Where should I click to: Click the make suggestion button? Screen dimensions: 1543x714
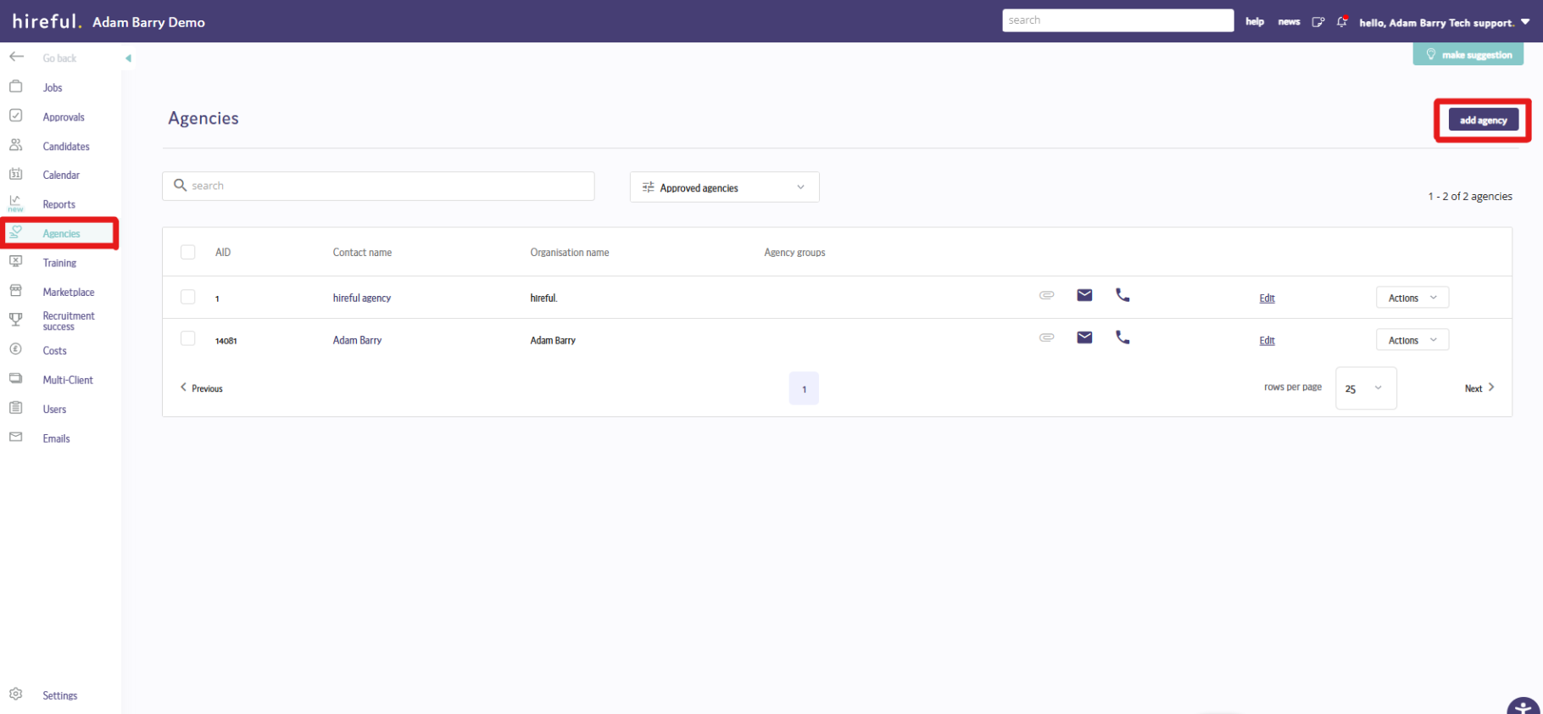(x=1468, y=55)
